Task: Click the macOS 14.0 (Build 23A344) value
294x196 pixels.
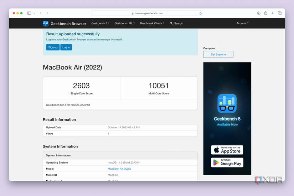Action: (x=124, y=163)
